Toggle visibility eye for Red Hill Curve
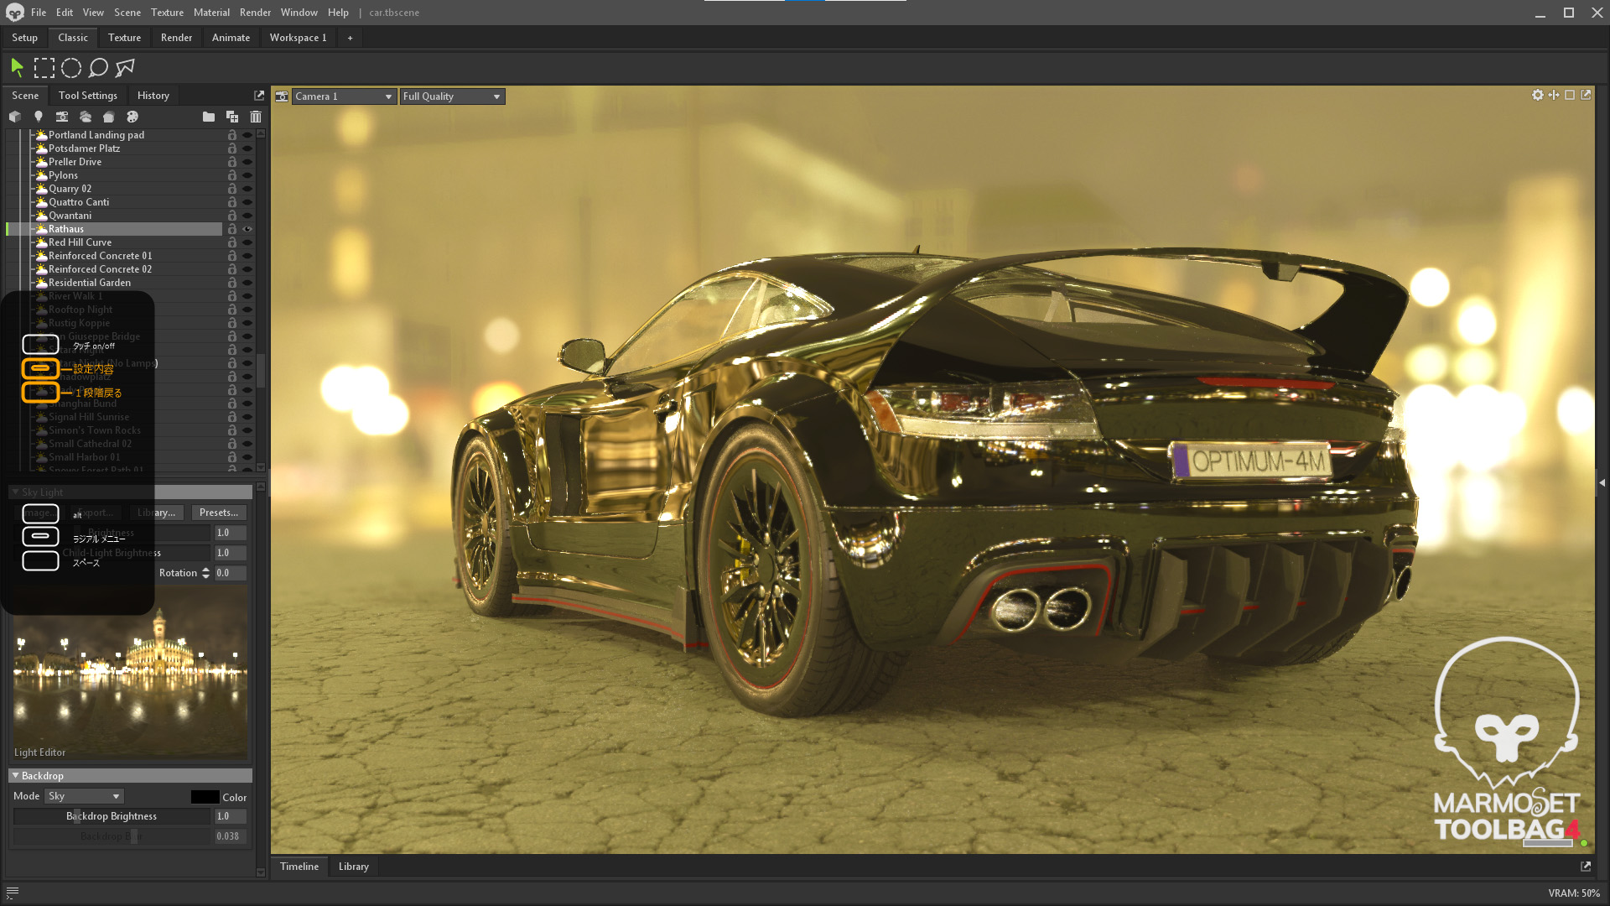The width and height of the screenshot is (1610, 906). coord(247,242)
